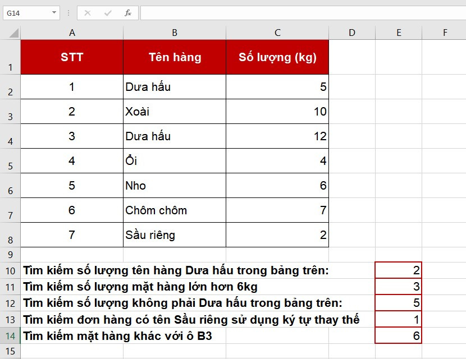466x359 pixels.
Task: Select row 15 header
Action: click(10, 351)
